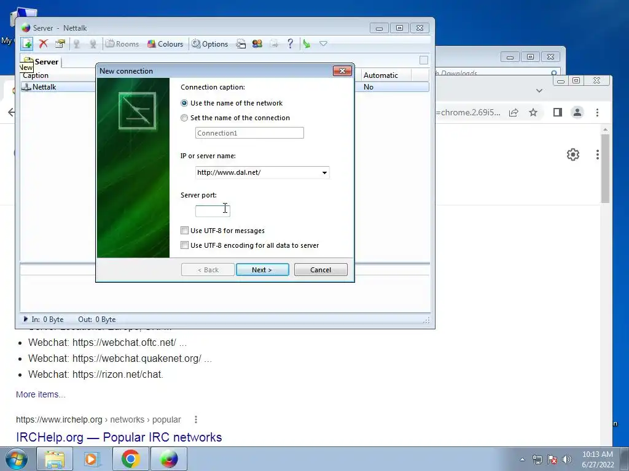Click the Connection1 name field
629x471 pixels.
tap(249, 133)
